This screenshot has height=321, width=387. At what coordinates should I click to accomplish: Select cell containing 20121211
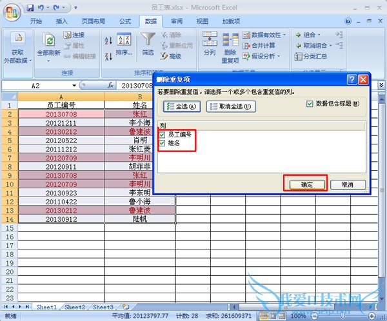[x=61, y=123]
